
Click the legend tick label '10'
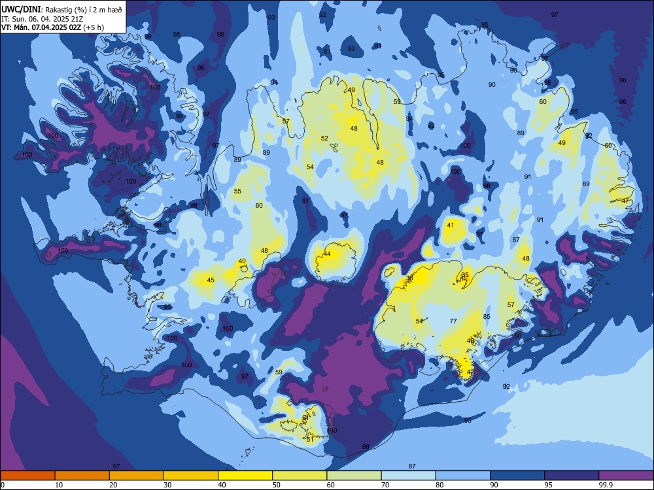(x=59, y=485)
